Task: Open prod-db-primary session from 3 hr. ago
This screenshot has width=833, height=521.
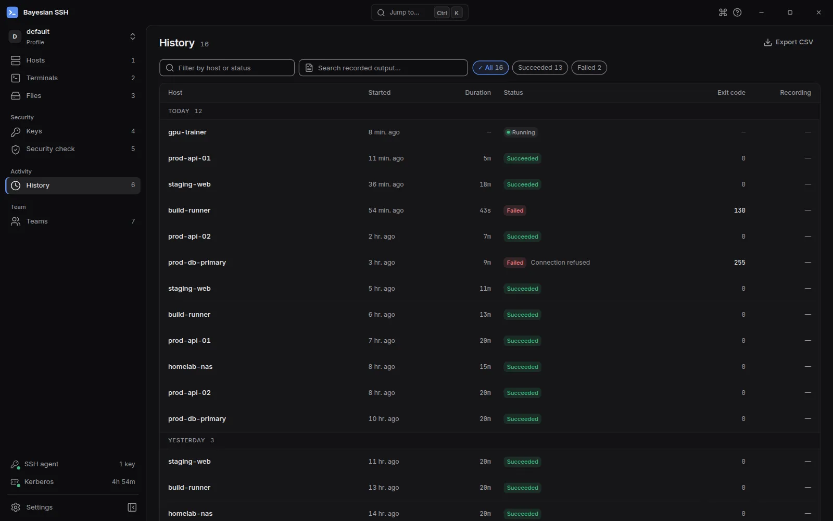Action: pos(489,263)
